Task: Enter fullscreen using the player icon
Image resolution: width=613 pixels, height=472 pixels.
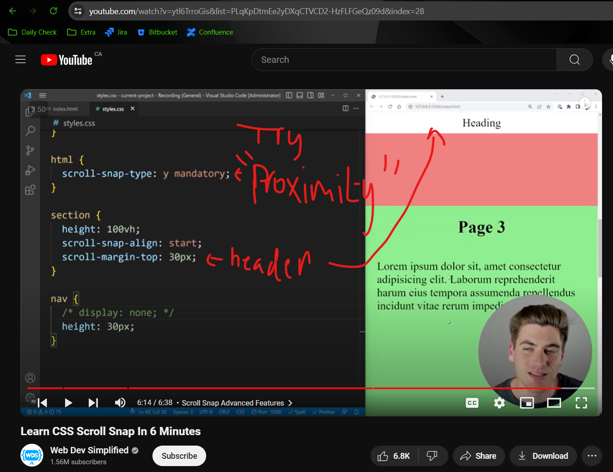Action: pos(581,402)
